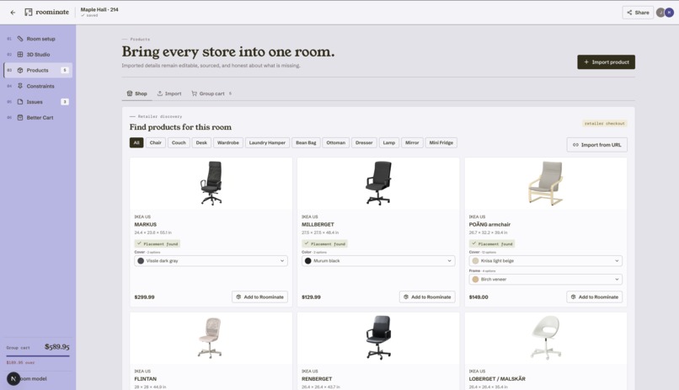
Task: Click cube icon on MARKUS Add to Roominate
Action: tap(238, 297)
